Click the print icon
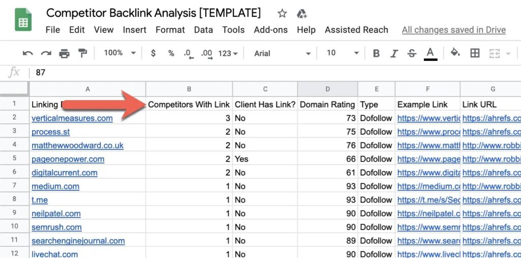Viewport: 521px width, 258px height. (64, 53)
